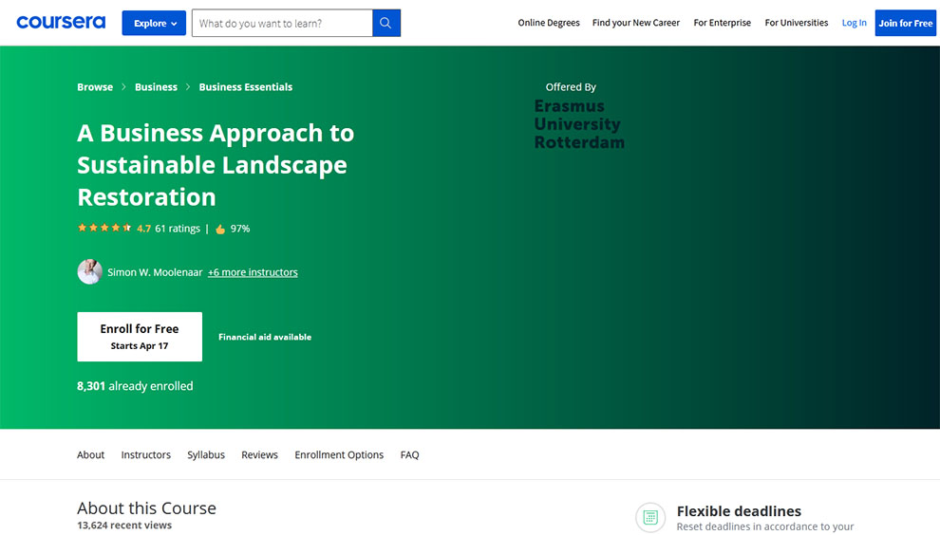This screenshot has width=940, height=535.
Task: Go to For Universities page
Action: click(796, 23)
